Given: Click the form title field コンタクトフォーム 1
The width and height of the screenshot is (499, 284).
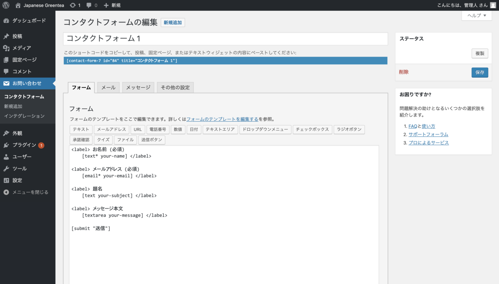Looking at the screenshot, I should tap(225, 38).
